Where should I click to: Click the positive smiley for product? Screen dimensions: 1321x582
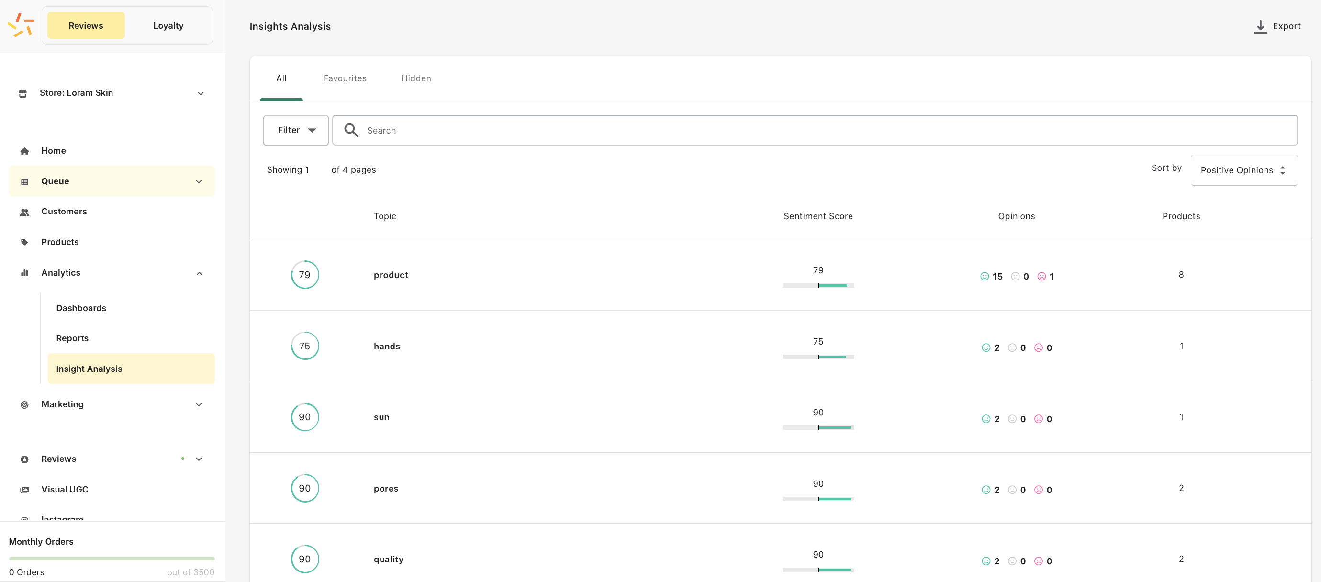[984, 276]
